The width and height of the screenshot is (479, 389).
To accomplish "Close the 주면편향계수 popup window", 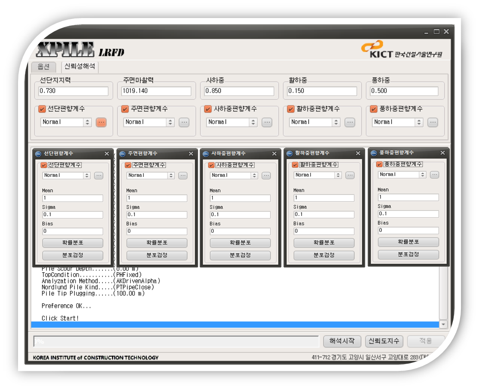I will (x=191, y=154).
